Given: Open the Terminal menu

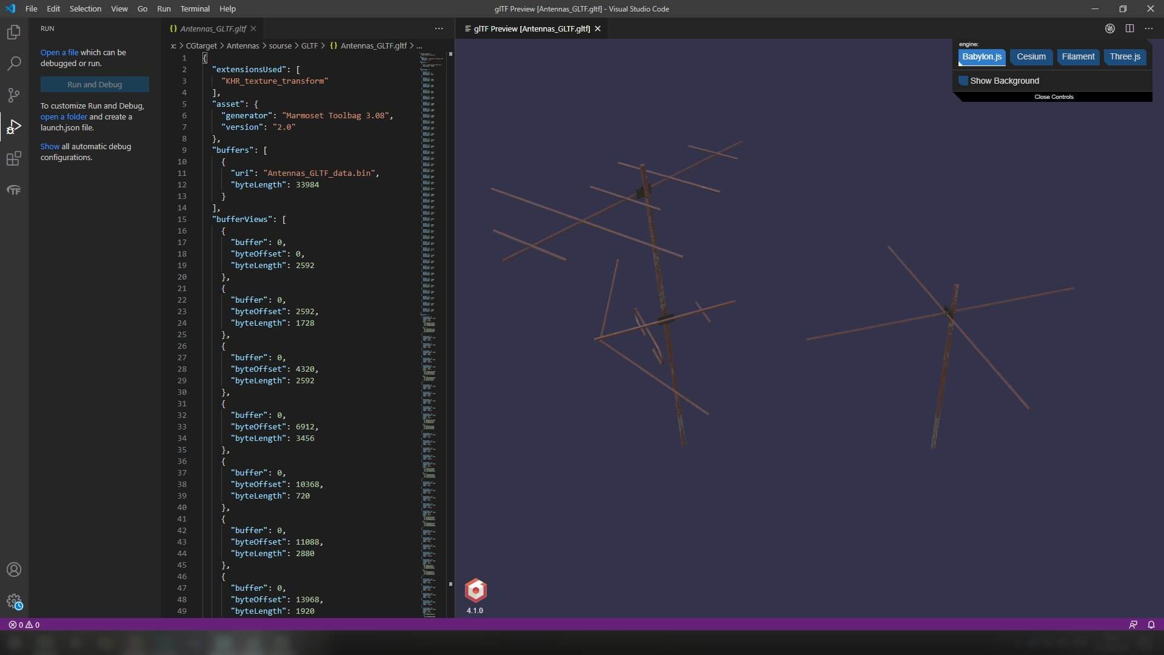Looking at the screenshot, I should pos(195,8).
